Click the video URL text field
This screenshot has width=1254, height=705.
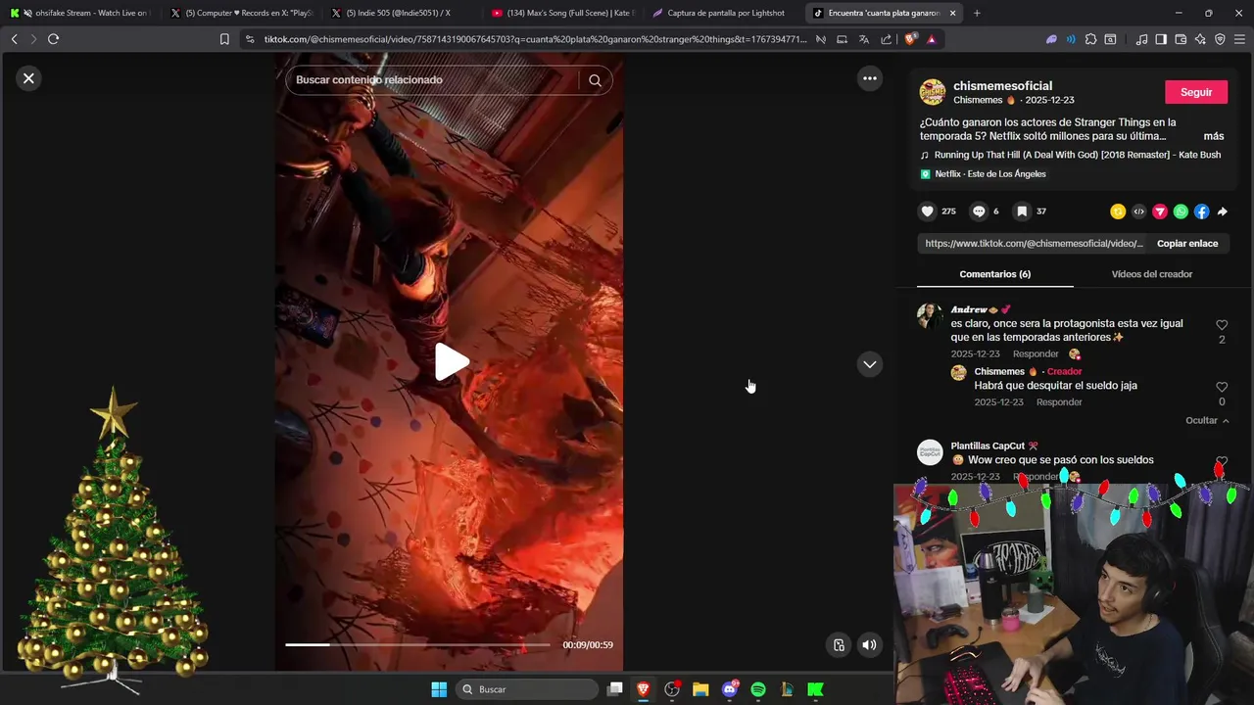(1033, 244)
